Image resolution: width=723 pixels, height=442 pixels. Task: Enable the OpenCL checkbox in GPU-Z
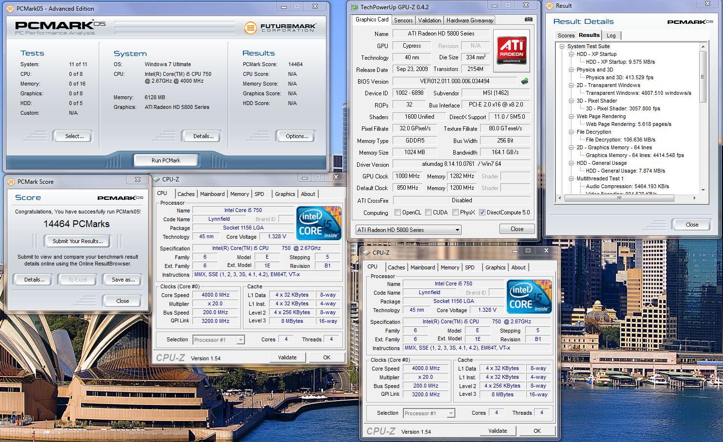(x=398, y=212)
